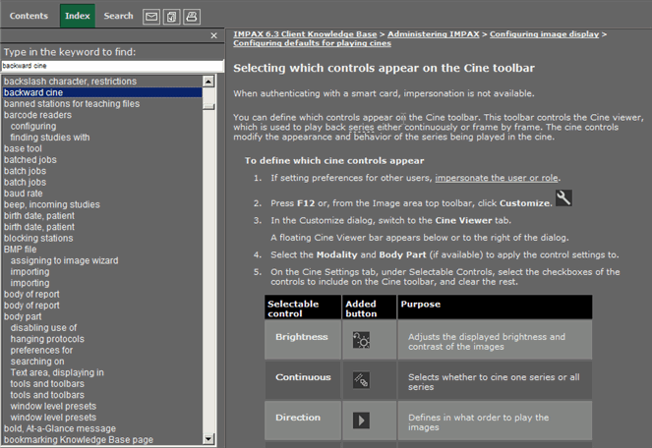Select the 'body part' index entry
Viewport: 652px width, 448px height.
tap(23, 316)
